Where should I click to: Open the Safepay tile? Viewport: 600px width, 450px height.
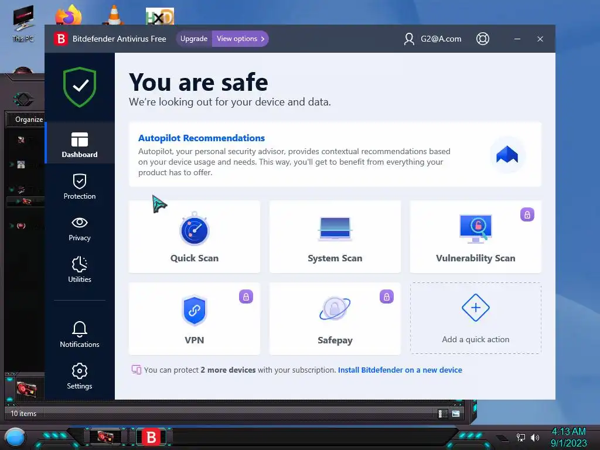[x=335, y=319]
